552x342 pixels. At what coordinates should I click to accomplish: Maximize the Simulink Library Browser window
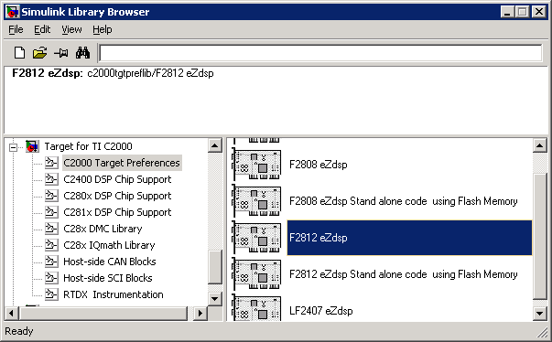coord(522,12)
